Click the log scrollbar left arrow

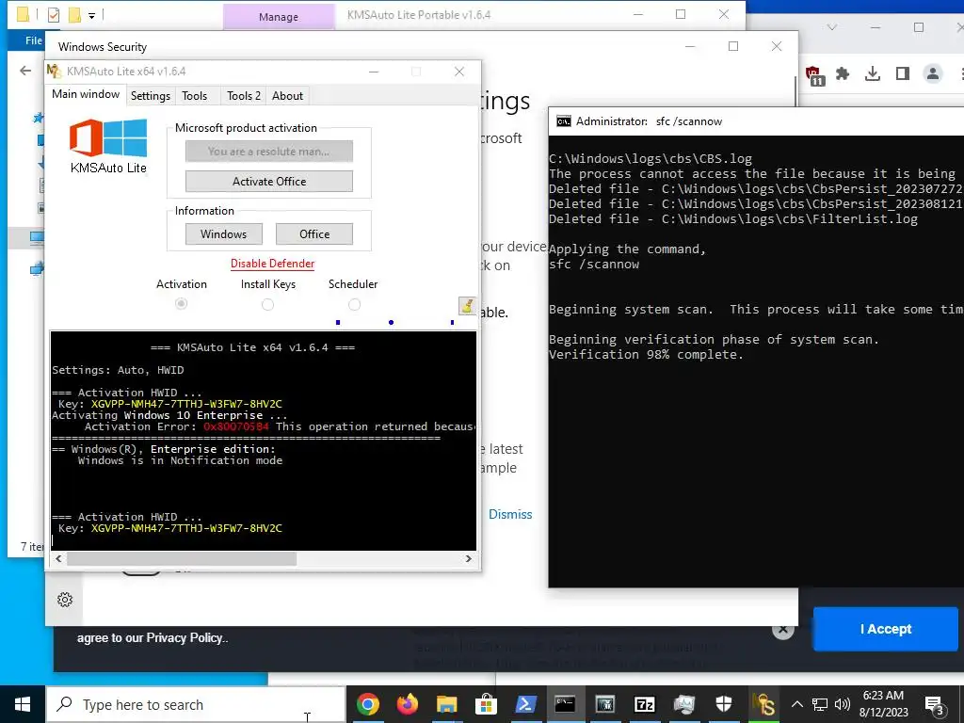(58, 559)
